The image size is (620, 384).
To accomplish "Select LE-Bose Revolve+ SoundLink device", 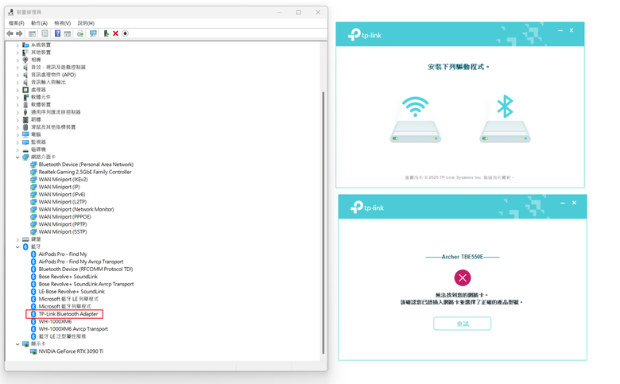I will (72, 292).
